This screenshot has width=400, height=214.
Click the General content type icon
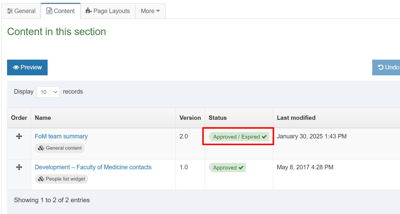pos(41,148)
